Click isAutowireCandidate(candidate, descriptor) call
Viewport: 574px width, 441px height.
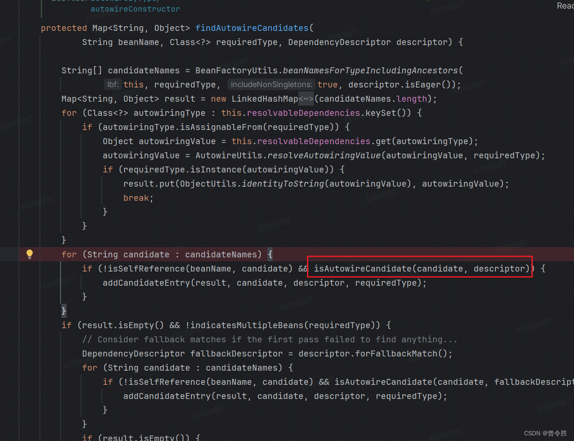[x=422, y=269]
